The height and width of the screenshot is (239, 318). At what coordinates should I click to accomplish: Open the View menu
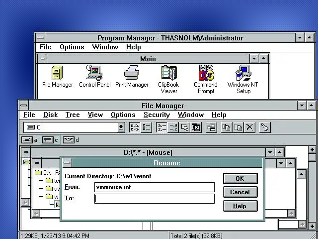pos(95,115)
